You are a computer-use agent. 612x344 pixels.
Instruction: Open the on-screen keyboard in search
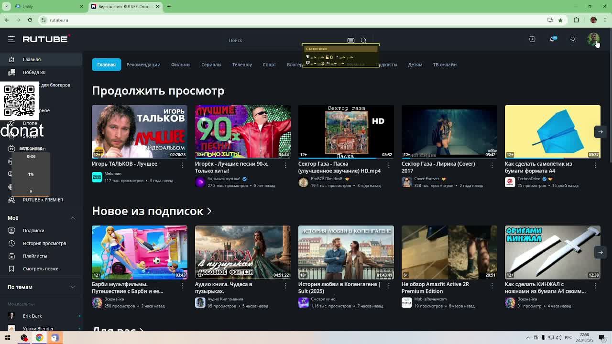[x=351, y=41]
